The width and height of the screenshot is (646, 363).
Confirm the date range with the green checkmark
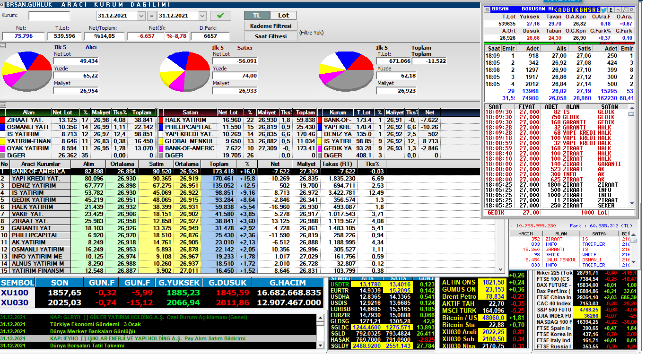point(220,16)
